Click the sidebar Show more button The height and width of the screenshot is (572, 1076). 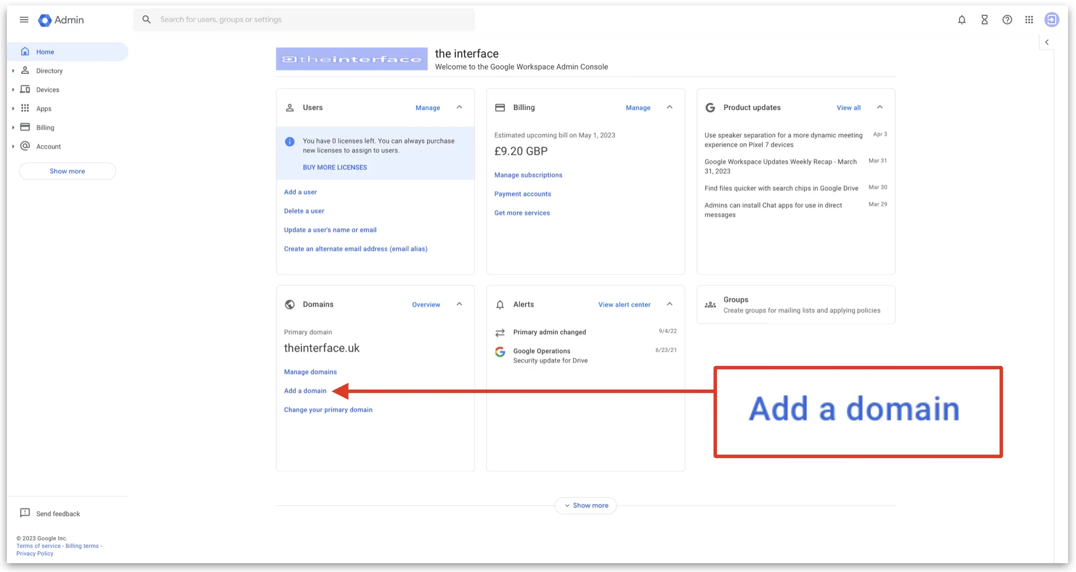(x=68, y=171)
